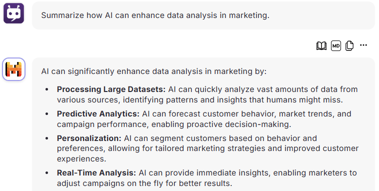Select the "Real-Time Analysis:" bold heading
The height and width of the screenshot is (191, 379).
[96, 172]
